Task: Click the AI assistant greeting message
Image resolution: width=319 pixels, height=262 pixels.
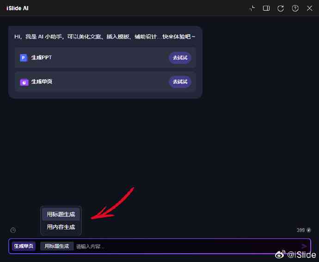Action: click(x=105, y=37)
